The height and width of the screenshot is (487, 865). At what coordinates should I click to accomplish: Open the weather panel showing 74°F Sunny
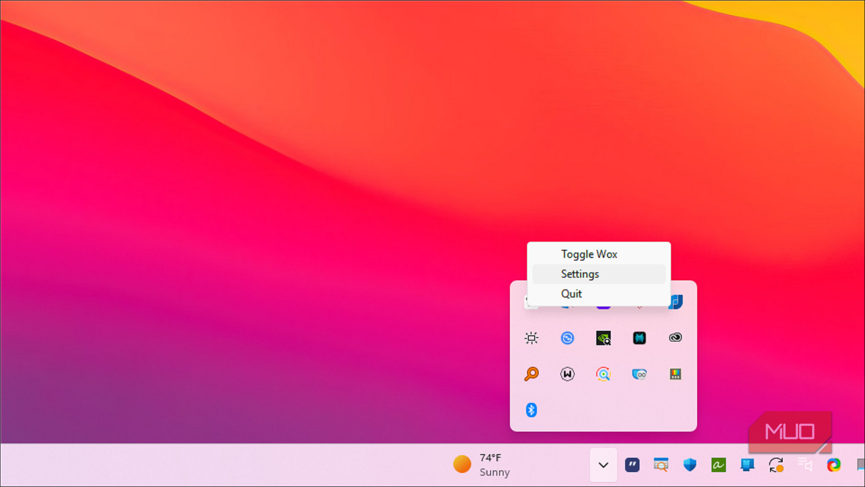point(481,464)
